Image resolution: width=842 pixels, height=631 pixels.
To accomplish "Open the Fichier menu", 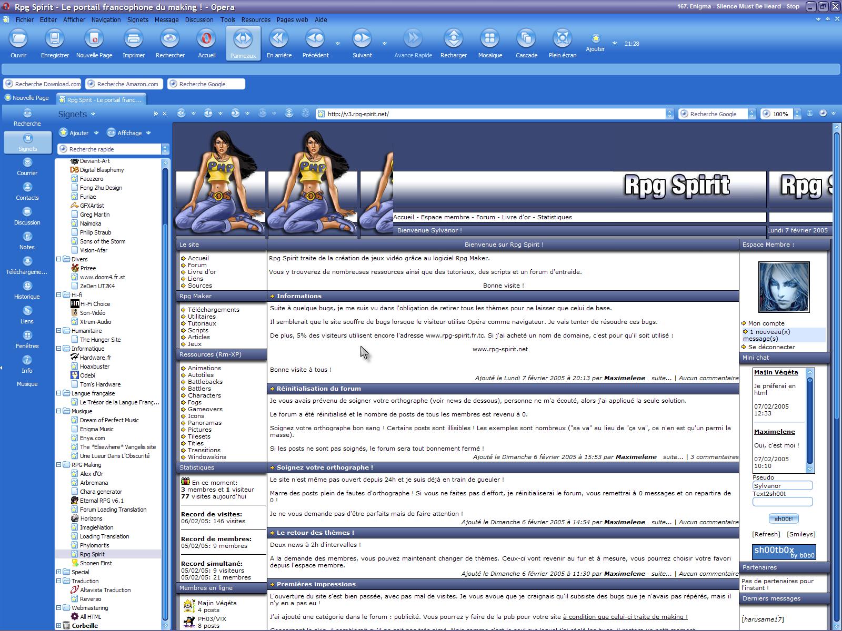I will pos(25,19).
